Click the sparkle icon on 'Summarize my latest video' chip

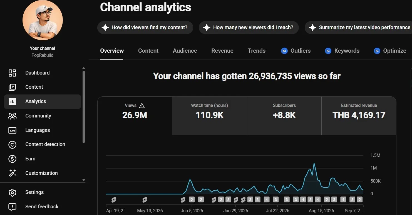(x=312, y=27)
